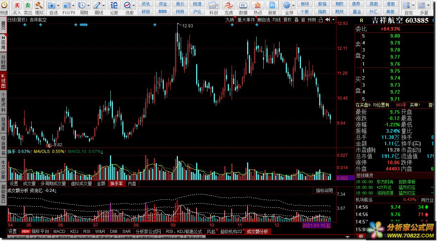Click the 沪伦 toolbar button
This screenshot has width=437, height=241.
pyautogui.click(x=197, y=12)
